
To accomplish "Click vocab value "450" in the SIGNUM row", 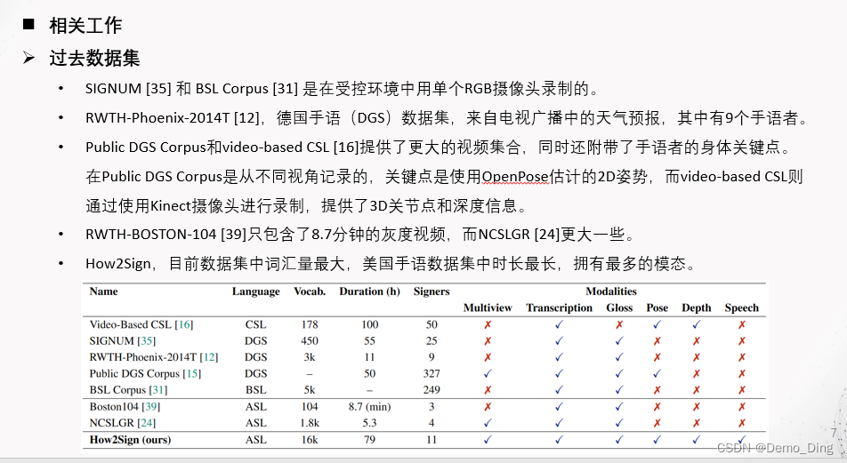I will [x=310, y=341].
